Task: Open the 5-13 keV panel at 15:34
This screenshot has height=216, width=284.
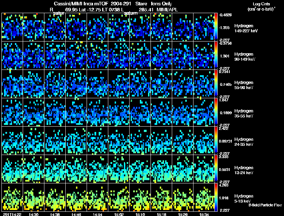Action: coord(204,197)
